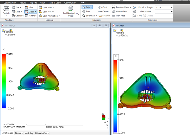Viewport: 190px width, 135px height.
Task: Click the Lock View icon
Action: pyautogui.click(x=40, y=8)
